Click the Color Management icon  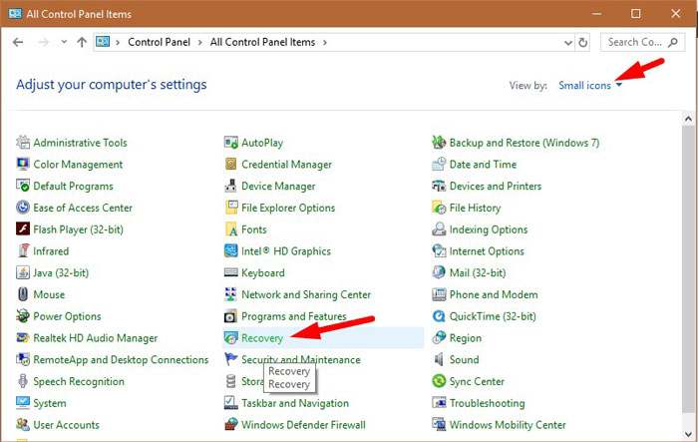click(x=23, y=164)
